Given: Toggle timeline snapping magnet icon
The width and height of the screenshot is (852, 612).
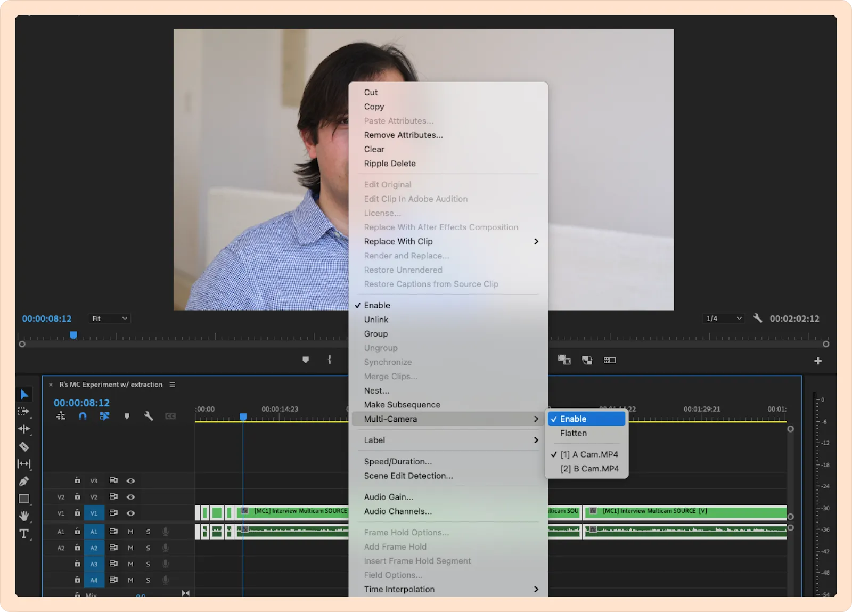Looking at the screenshot, I should click(x=83, y=416).
